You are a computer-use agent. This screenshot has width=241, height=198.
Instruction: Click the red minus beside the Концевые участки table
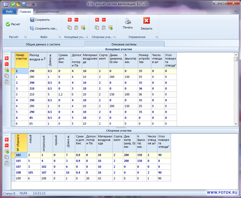7,64
